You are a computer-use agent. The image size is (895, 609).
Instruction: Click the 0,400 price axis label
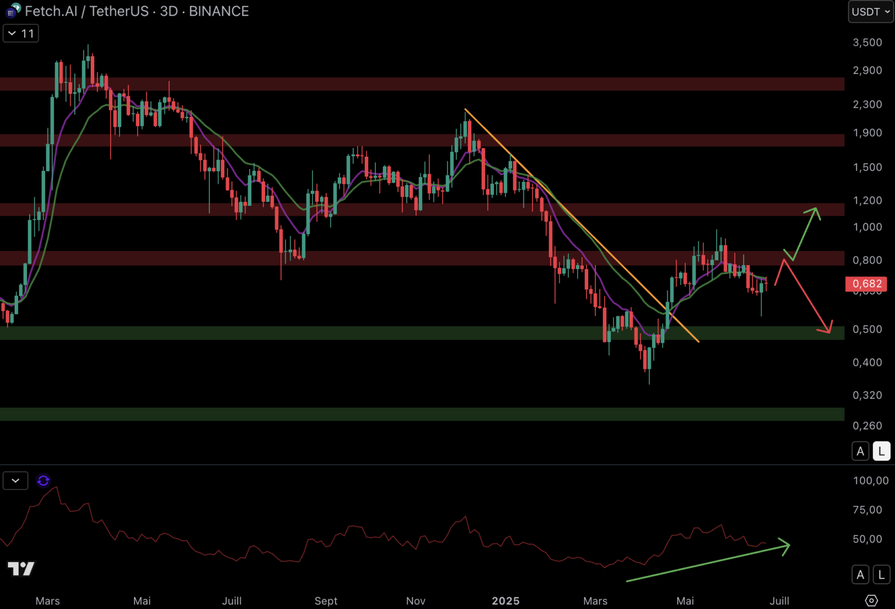click(x=867, y=362)
